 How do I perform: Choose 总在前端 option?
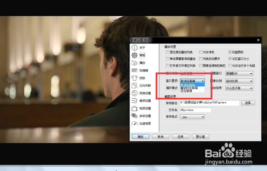click(x=192, y=91)
